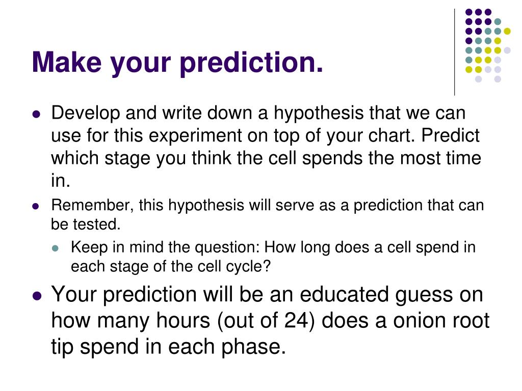This screenshot has width=522, height=391.
Task: Click the words 'educated guess' in last bullet
Action: tap(377, 295)
